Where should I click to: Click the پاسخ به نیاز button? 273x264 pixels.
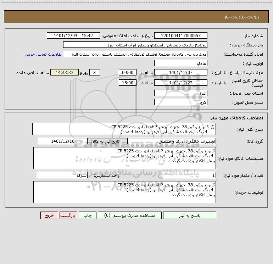point(190,215)
